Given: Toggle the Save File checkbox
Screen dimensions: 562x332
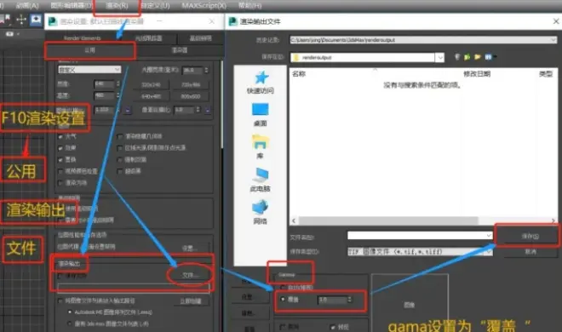Looking at the screenshot, I should (x=60, y=276).
